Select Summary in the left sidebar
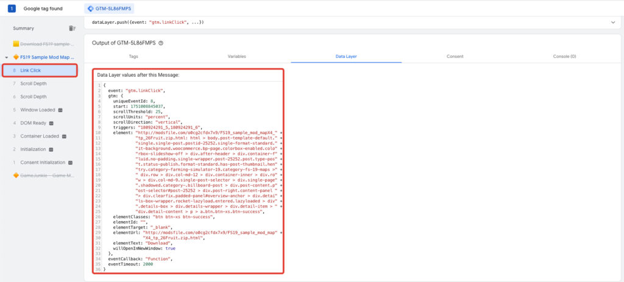 (24, 28)
